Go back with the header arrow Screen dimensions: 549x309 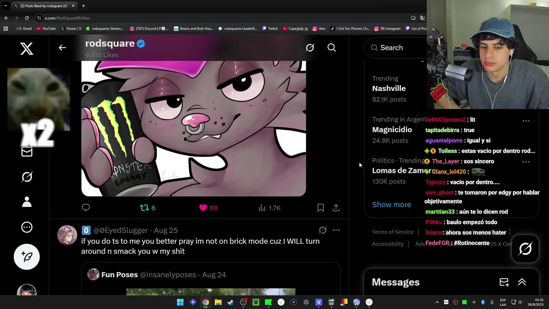[62, 48]
